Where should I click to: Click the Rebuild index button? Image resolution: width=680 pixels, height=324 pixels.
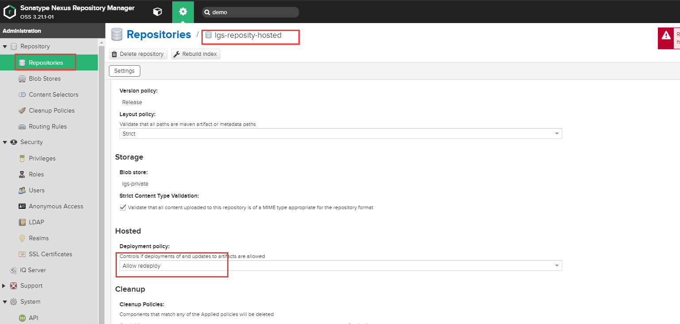[196, 54]
